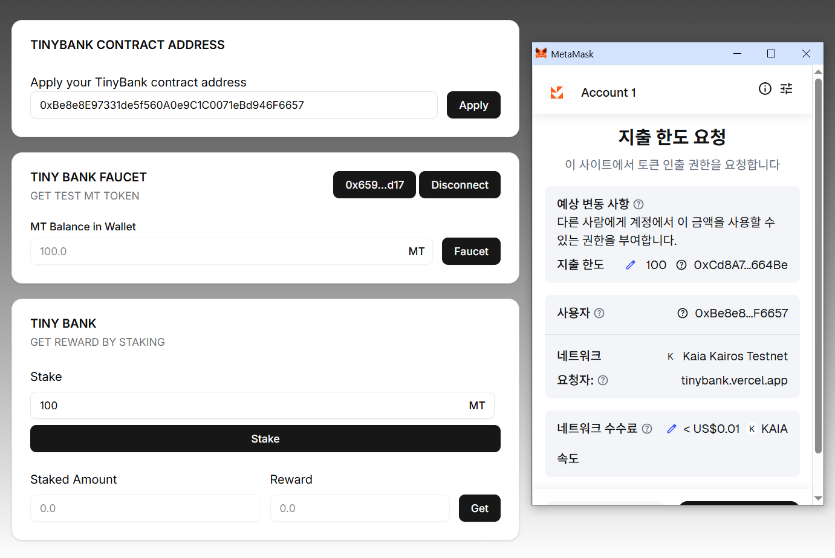
Task: Click the Disconnect wallet button
Action: (460, 185)
